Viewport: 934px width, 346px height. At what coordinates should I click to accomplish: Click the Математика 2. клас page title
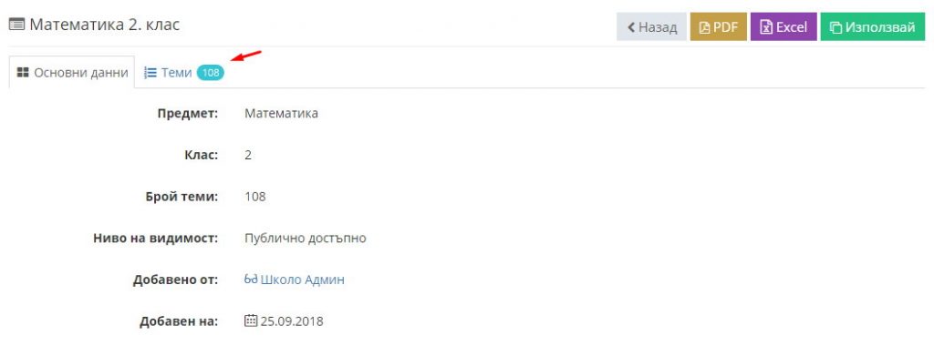105,25
